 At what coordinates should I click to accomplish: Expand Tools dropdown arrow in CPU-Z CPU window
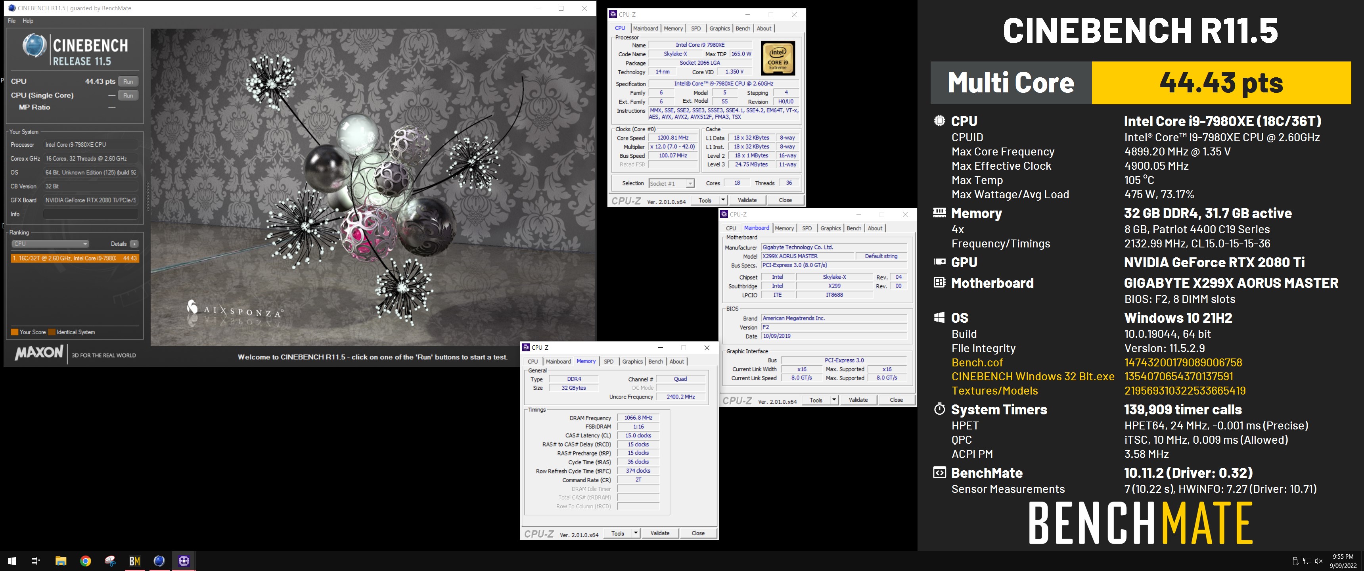723,200
